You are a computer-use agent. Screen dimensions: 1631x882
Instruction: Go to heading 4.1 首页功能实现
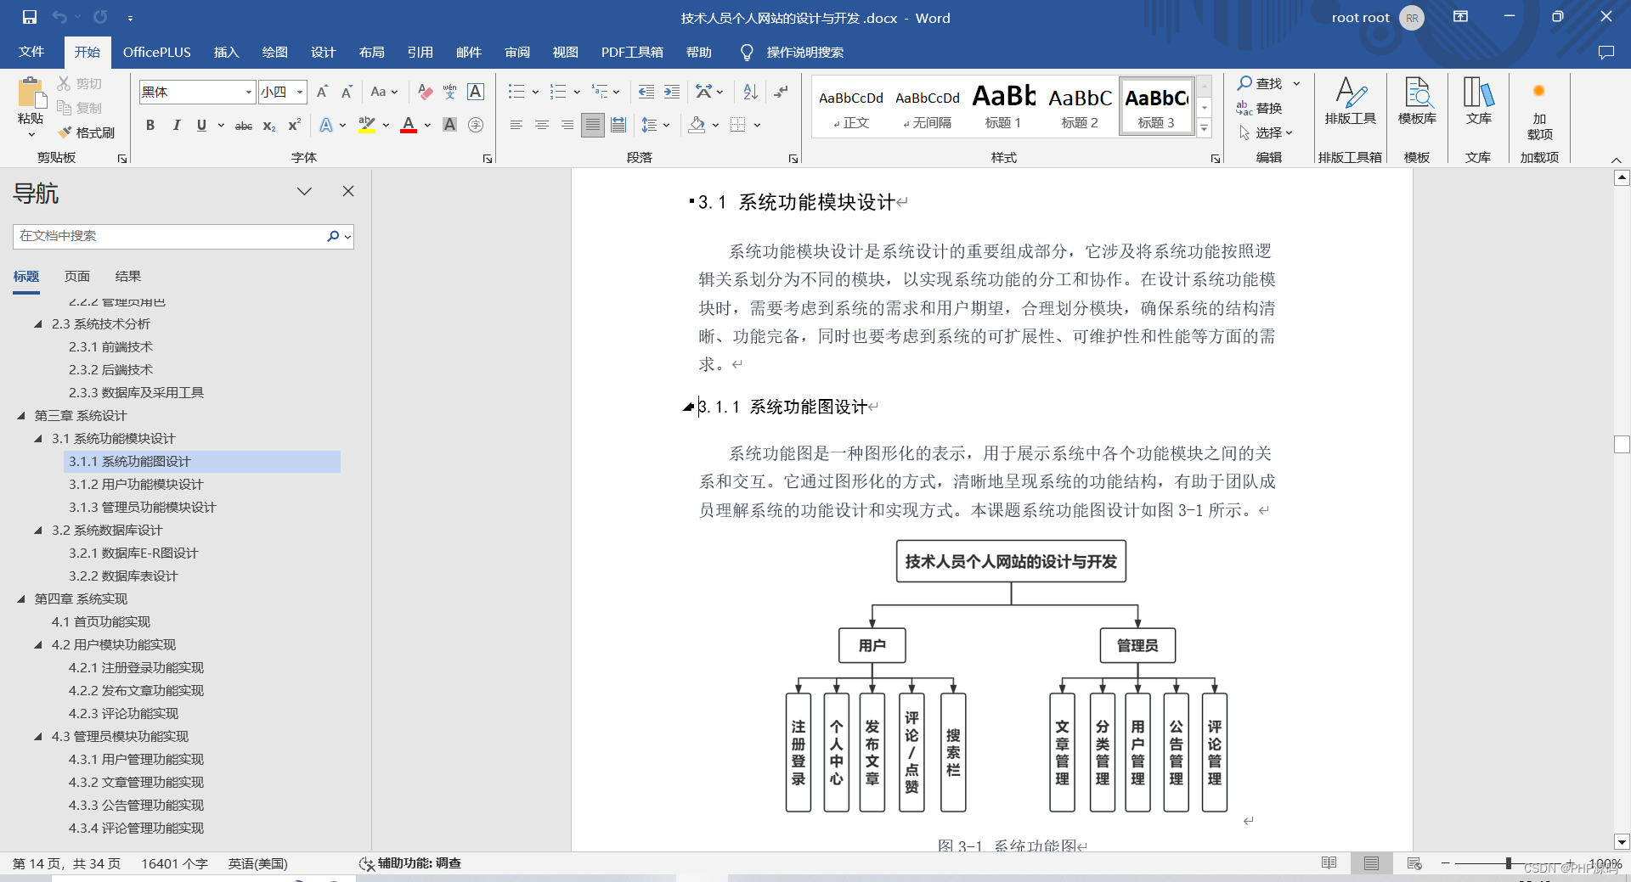pyautogui.click(x=101, y=622)
